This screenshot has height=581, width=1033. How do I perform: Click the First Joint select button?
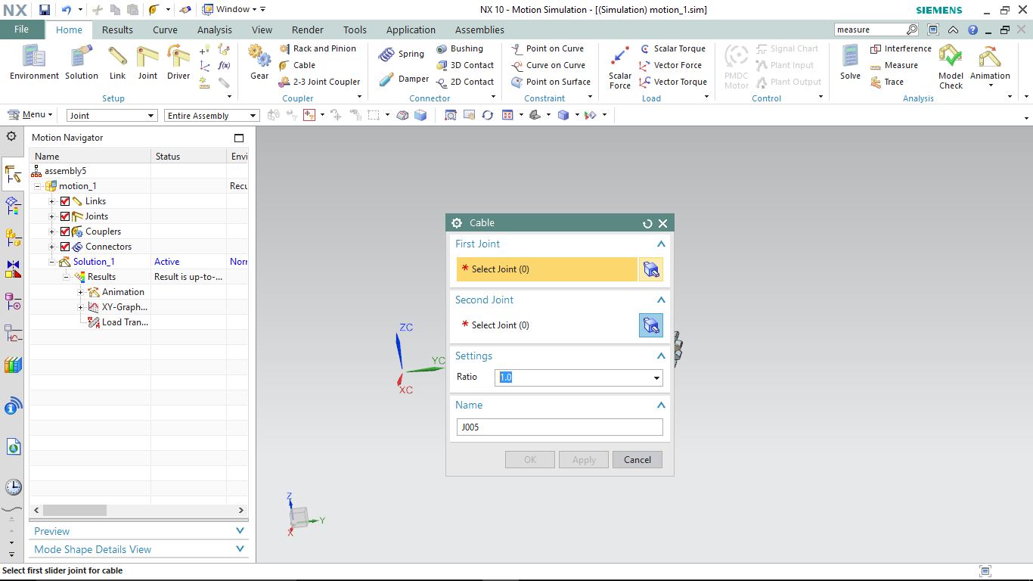coord(651,269)
